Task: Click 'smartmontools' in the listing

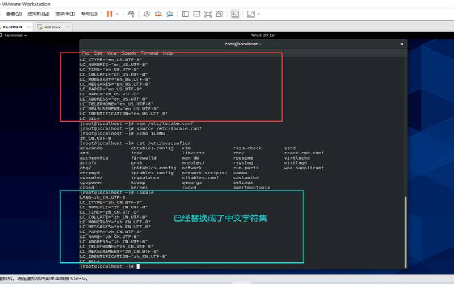Action: (251, 187)
